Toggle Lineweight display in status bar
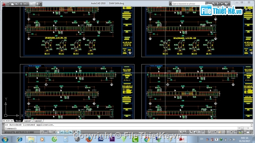 [x=75, y=132]
